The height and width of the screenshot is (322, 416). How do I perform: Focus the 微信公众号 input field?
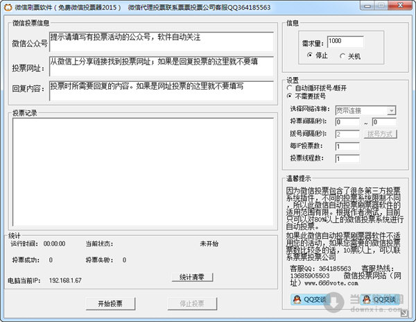coord(162,42)
